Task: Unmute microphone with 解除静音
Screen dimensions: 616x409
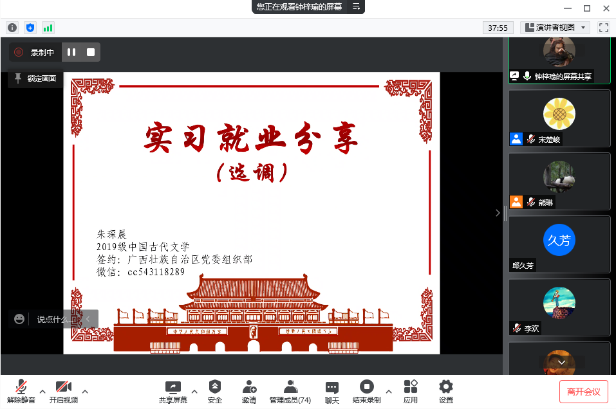Action: coord(21,391)
